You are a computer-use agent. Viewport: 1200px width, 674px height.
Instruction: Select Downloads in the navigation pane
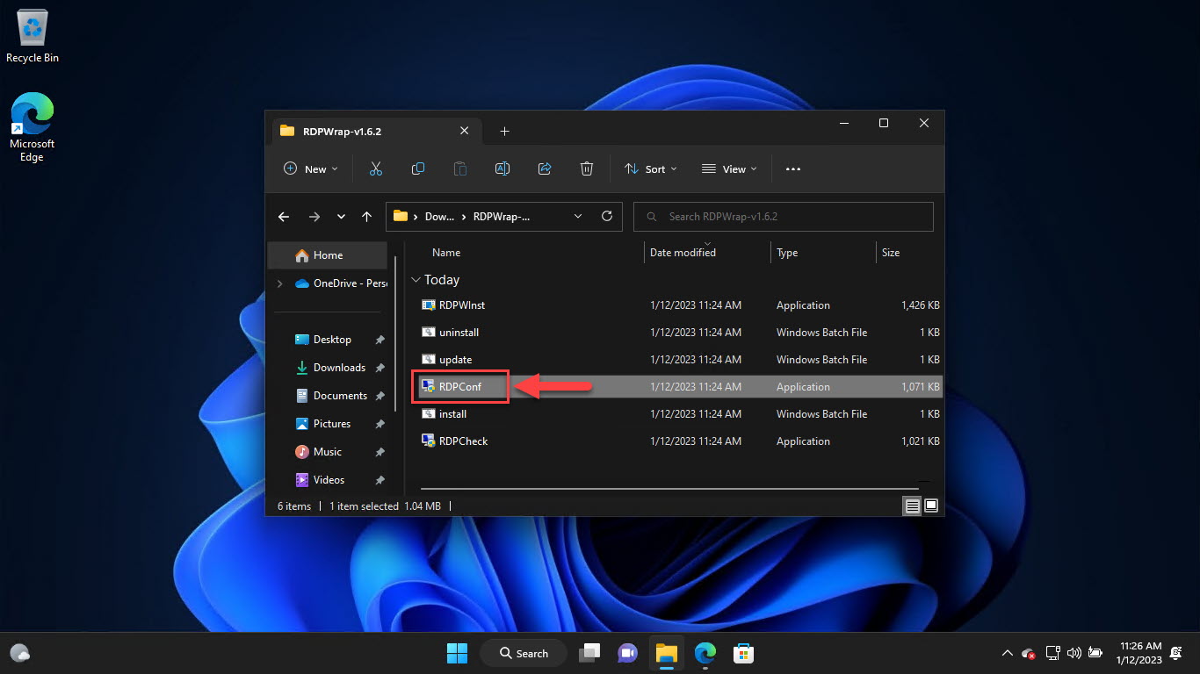click(339, 368)
